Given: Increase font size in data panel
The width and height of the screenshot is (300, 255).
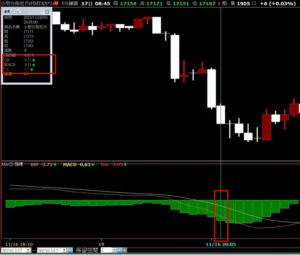Looking at the screenshot, I should (13, 11).
